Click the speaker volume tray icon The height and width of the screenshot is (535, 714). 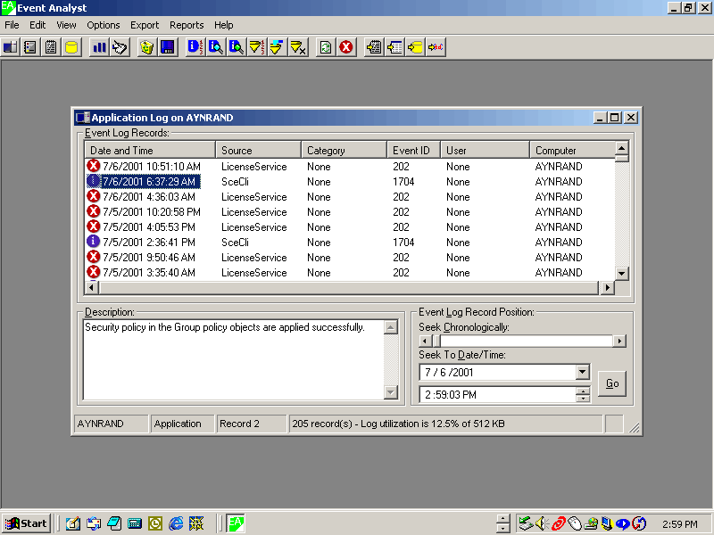coord(542,523)
